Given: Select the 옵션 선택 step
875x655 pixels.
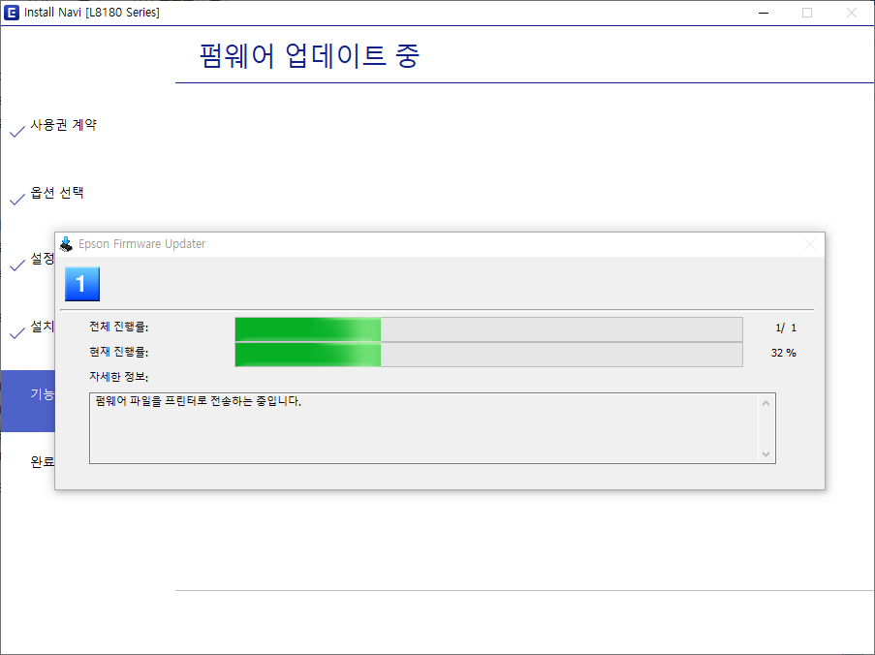Looking at the screenshot, I should pos(57,193).
